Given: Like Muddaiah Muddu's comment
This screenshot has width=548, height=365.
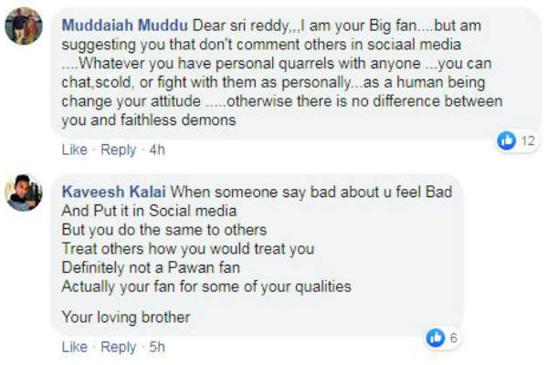Looking at the screenshot, I should point(74,149).
